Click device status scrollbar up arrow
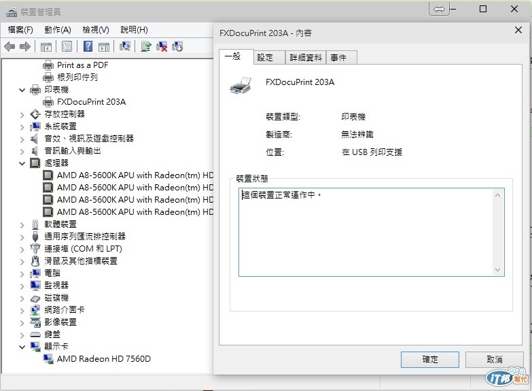This screenshot has width=532, height=391. coord(498,195)
